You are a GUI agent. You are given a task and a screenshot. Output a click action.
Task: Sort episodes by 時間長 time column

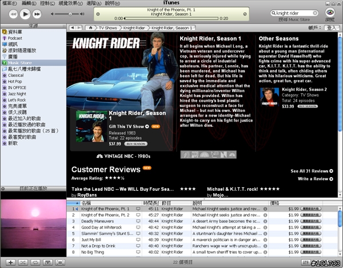(x=151, y=203)
